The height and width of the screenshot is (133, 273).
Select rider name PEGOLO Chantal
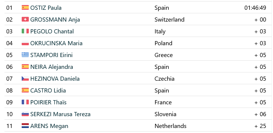pyautogui.click(x=52, y=31)
